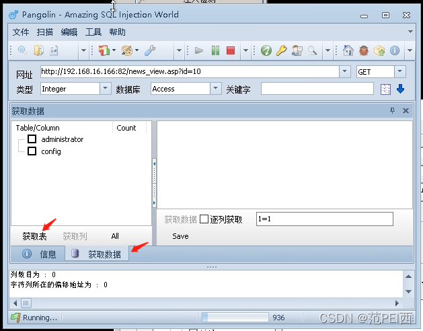
Task: Select the administrator table row
Action: point(63,139)
